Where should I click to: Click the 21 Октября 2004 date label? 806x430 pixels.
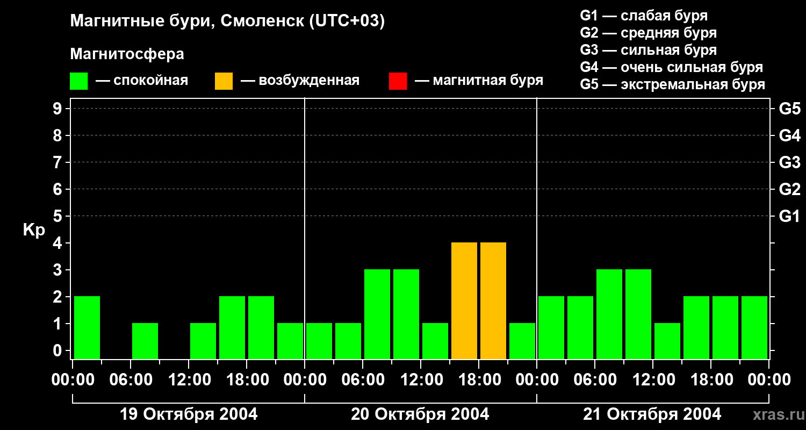point(652,414)
